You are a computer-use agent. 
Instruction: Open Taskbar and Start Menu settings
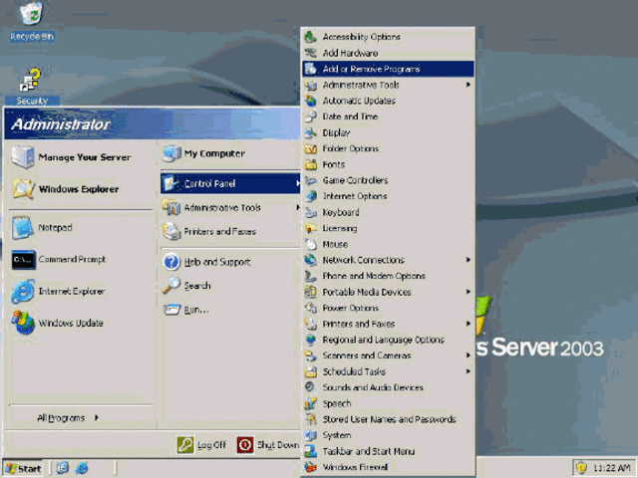click(388, 451)
